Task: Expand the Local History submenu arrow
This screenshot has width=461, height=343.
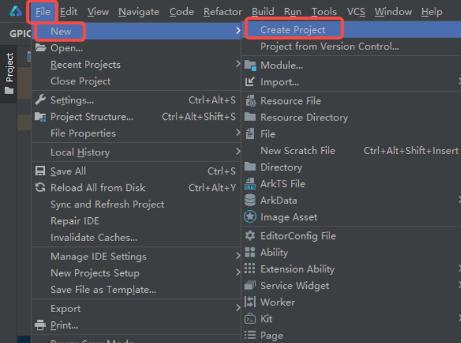Action: click(x=238, y=152)
